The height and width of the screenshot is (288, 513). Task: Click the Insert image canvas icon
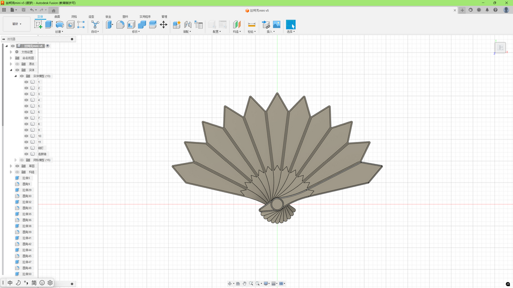[277, 24]
